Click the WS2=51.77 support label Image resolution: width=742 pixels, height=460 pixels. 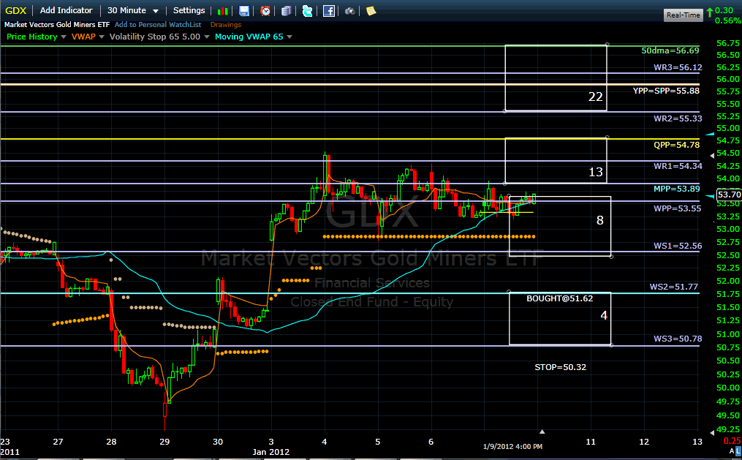pos(674,287)
